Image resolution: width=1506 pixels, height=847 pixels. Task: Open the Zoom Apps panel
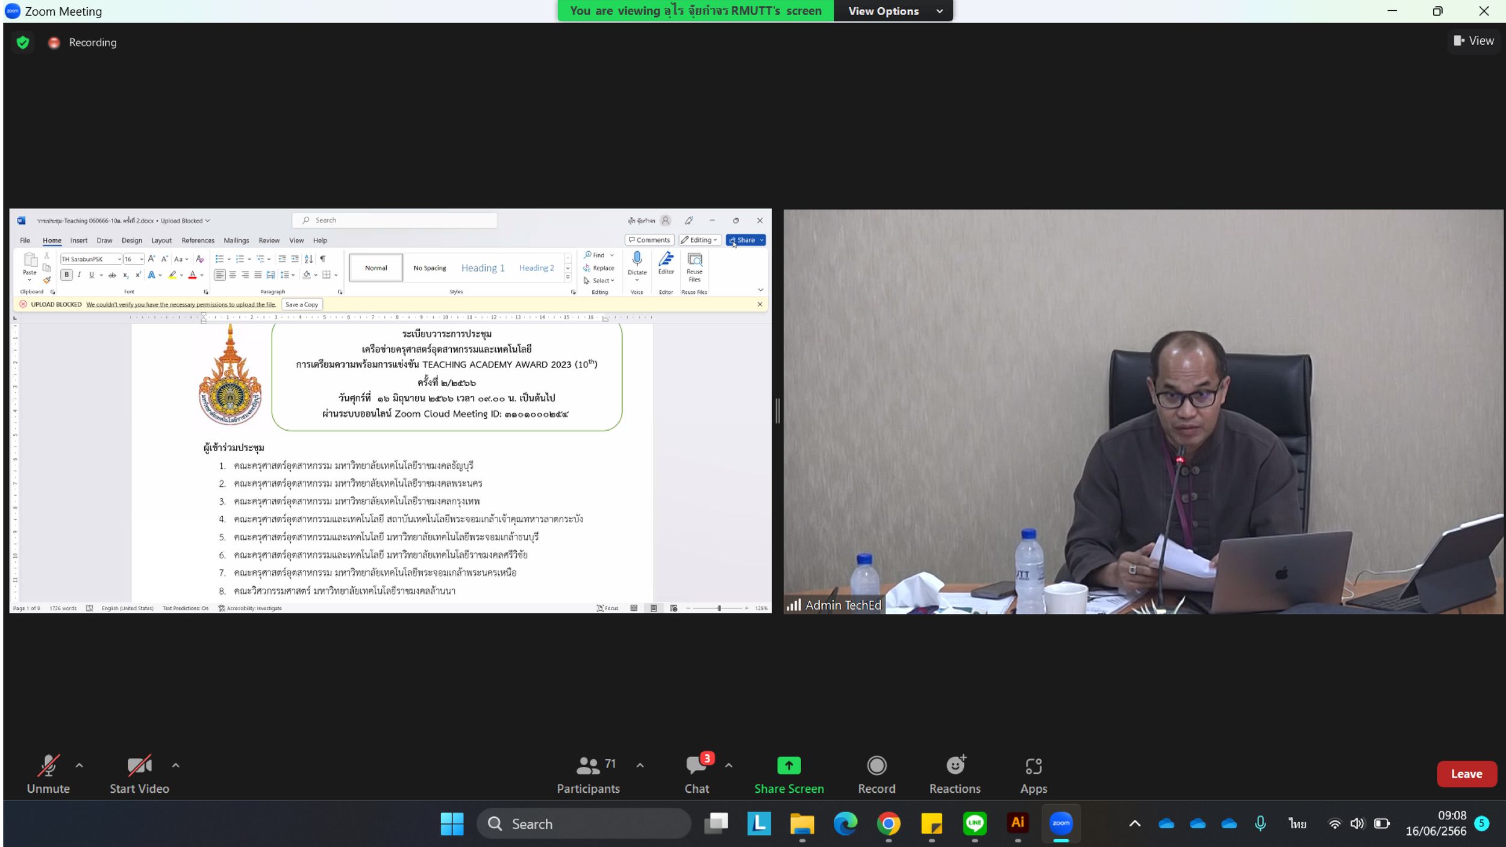1034,775
